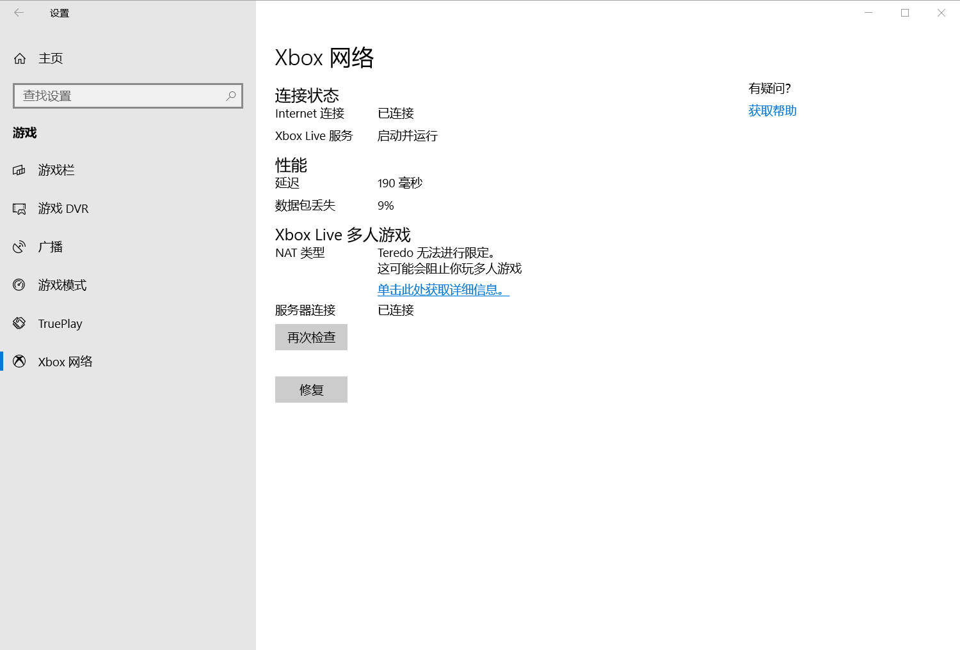Click the 广播 broadcast icon
Viewport: 960px width, 650px height.
point(19,247)
